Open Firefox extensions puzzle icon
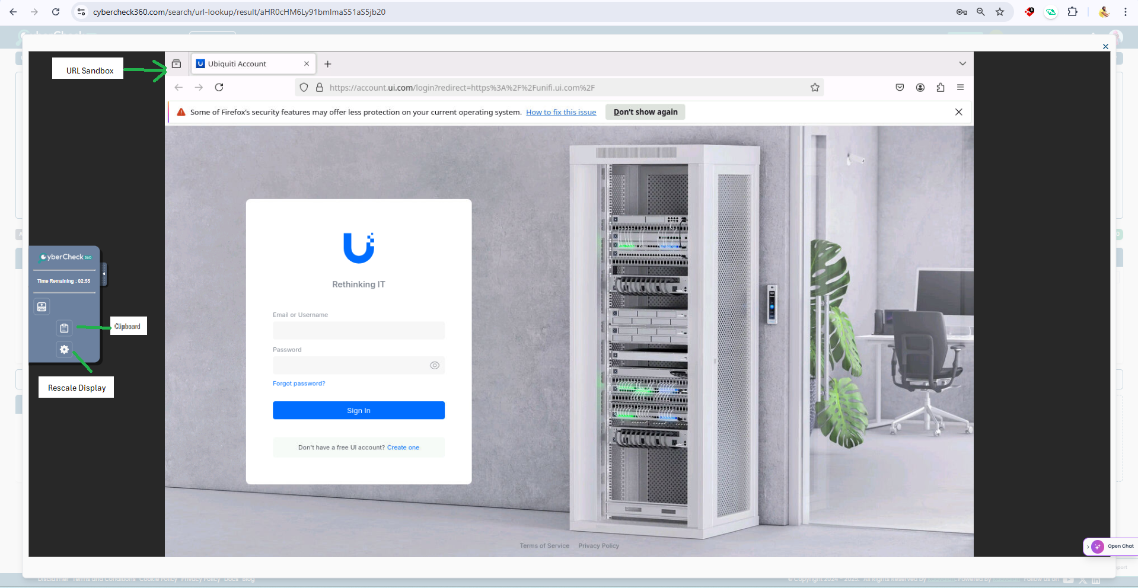1138x588 pixels. [x=940, y=88]
